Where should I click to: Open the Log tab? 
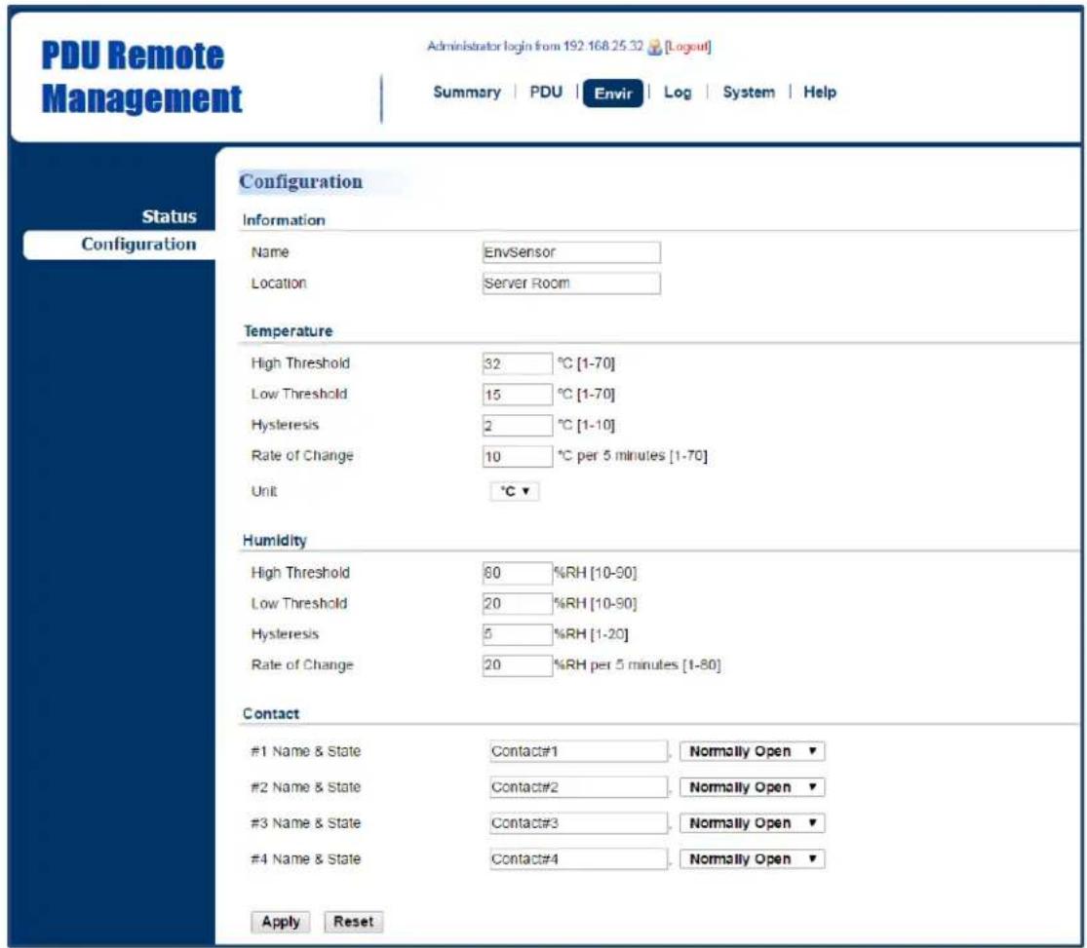pos(678,93)
